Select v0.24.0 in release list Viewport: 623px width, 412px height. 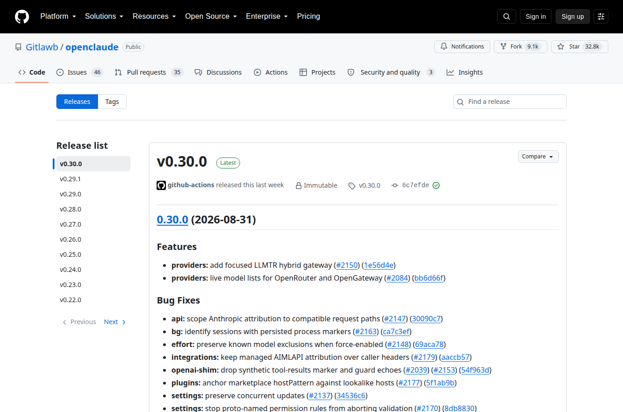click(x=93, y=270)
